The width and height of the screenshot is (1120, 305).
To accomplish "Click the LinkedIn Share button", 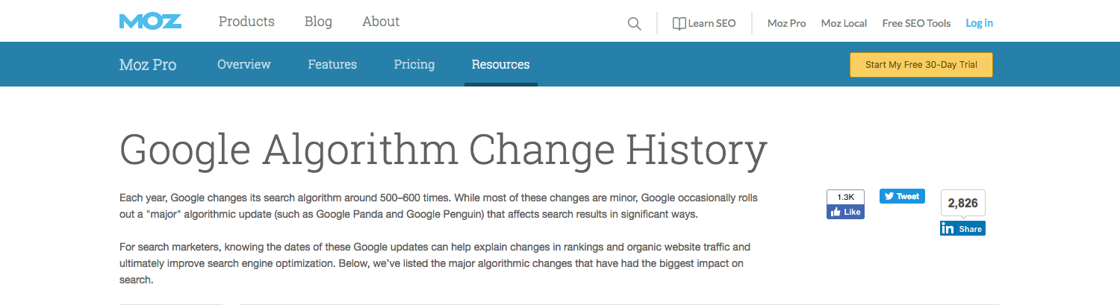I will click(x=962, y=228).
